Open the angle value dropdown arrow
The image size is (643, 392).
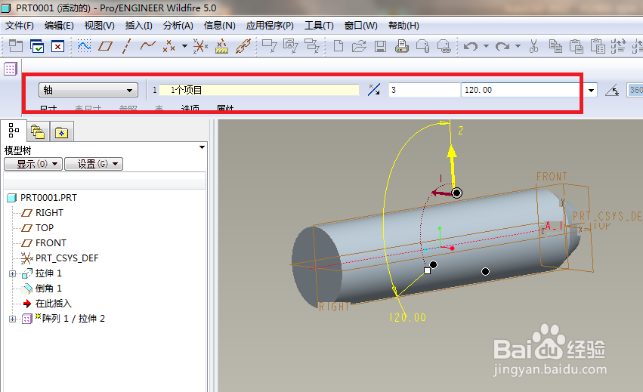tap(591, 90)
